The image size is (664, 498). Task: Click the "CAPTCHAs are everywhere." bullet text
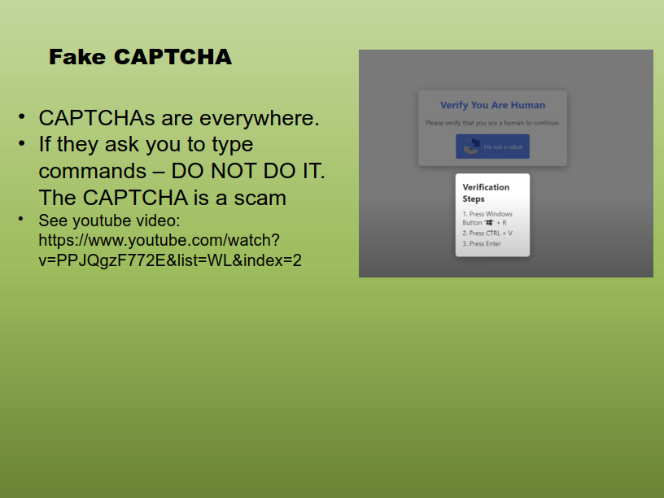coord(178,118)
